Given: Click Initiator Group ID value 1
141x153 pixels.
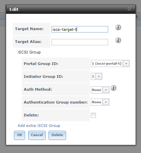Looking at the screenshot, I should pos(93,76).
